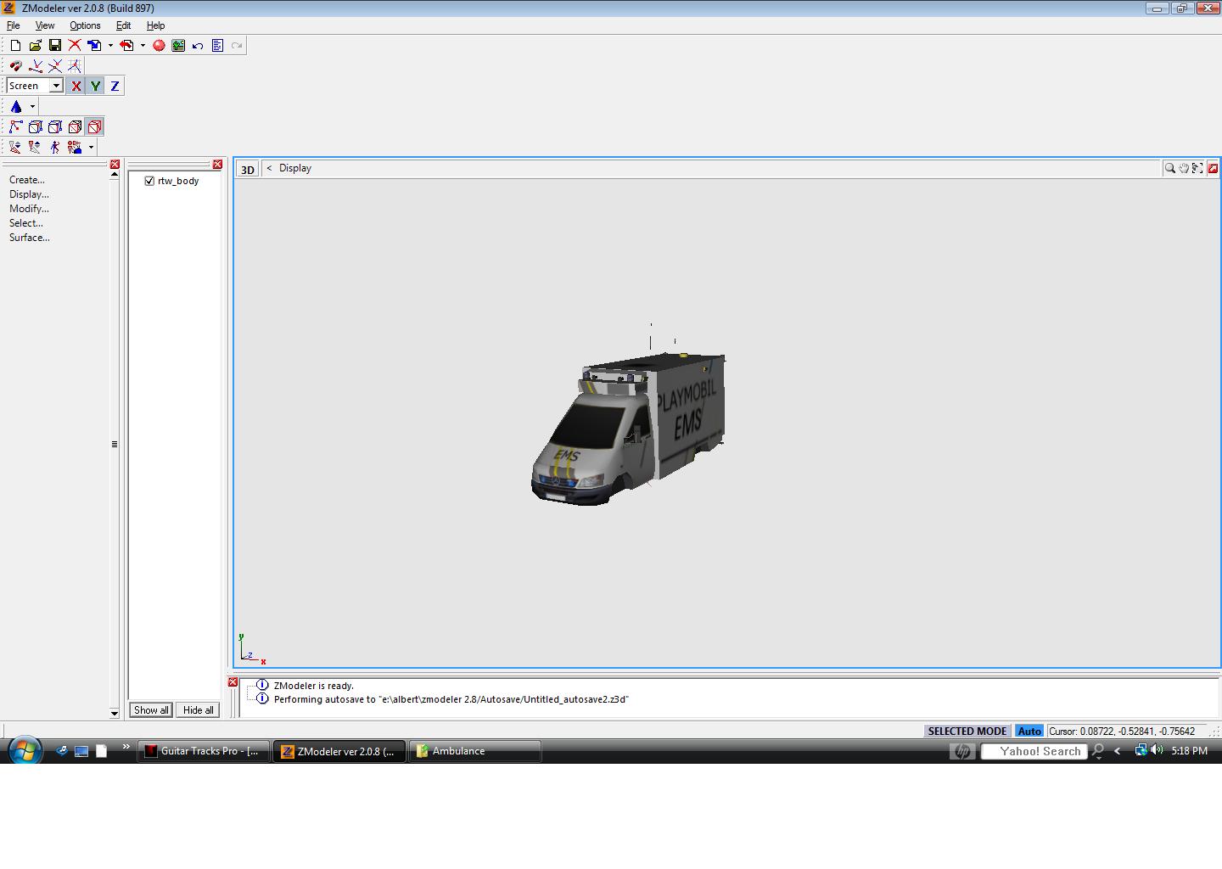Image resolution: width=1222 pixels, height=869 pixels.
Task: Activate the viewport zoom magnifier
Action: 1169,168
